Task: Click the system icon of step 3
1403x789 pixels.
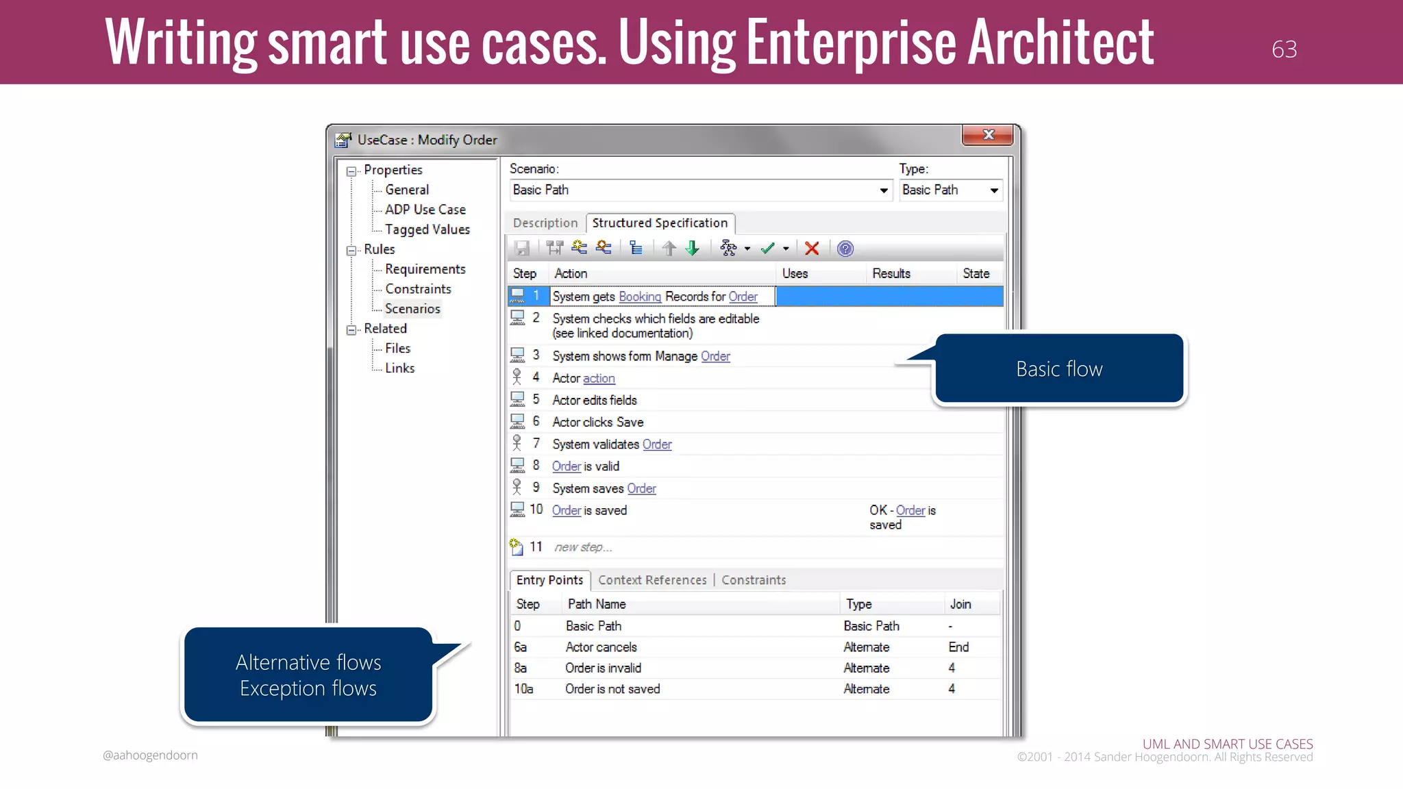Action: pyautogui.click(x=518, y=355)
